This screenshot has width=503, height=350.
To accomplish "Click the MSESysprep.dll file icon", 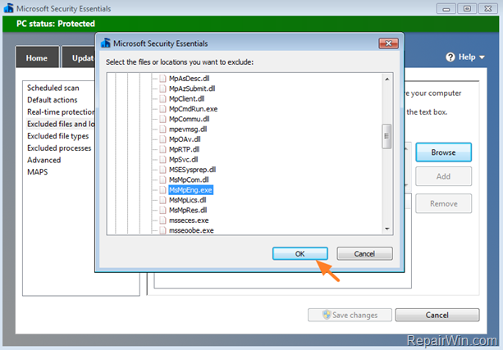I will 162,170.
